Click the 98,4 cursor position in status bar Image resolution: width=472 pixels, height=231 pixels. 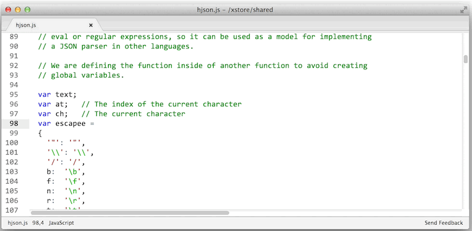(x=38, y=223)
